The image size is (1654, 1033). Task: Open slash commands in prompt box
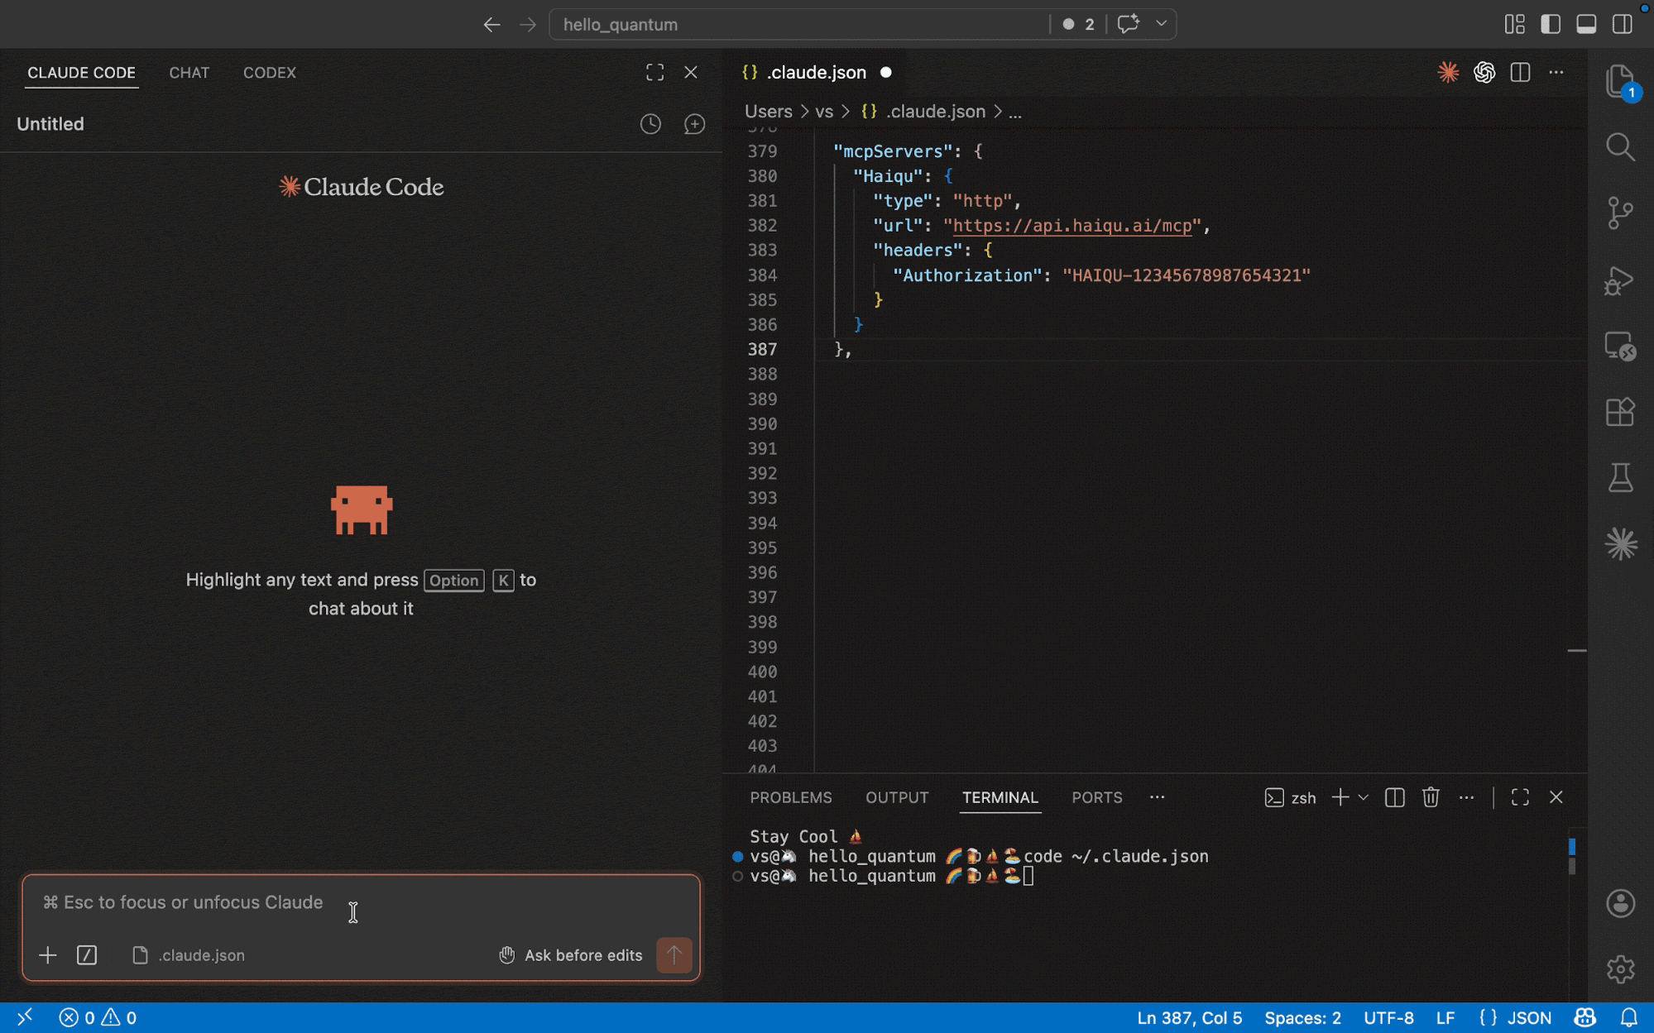tap(87, 955)
